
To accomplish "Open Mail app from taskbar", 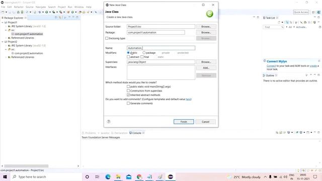I will (x=129, y=176).
